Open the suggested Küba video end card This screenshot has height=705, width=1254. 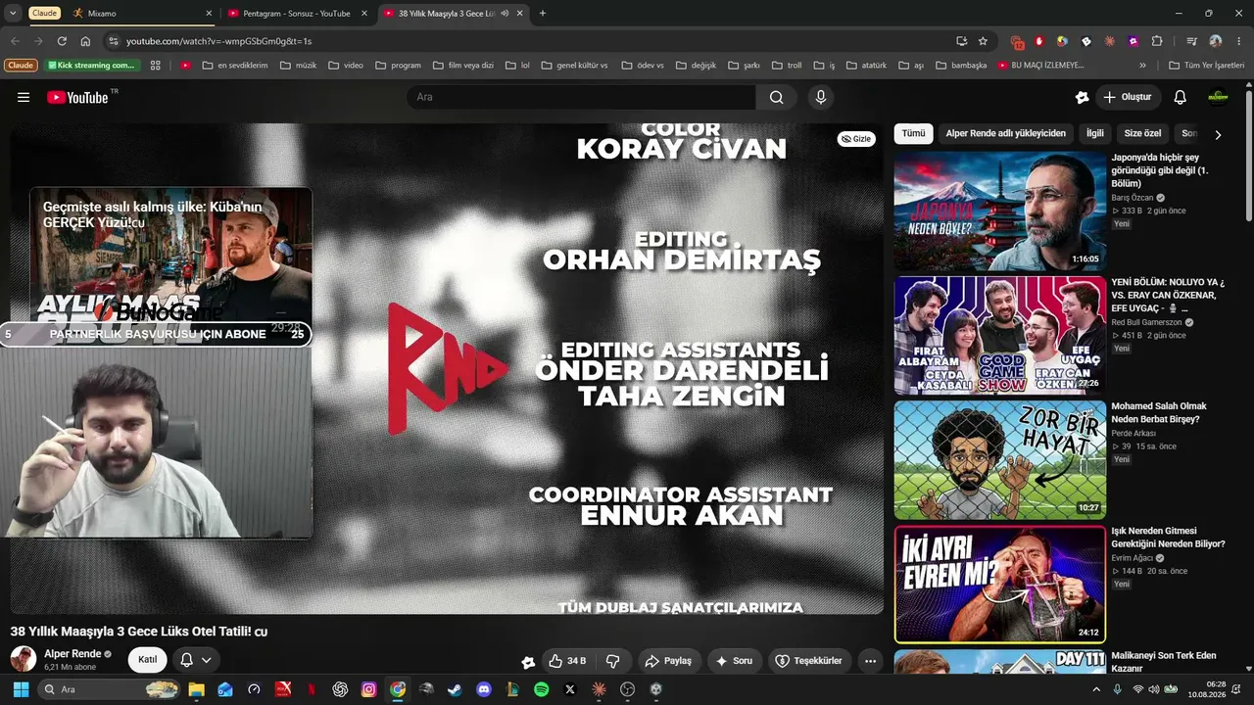pyautogui.click(x=170, y=264)
